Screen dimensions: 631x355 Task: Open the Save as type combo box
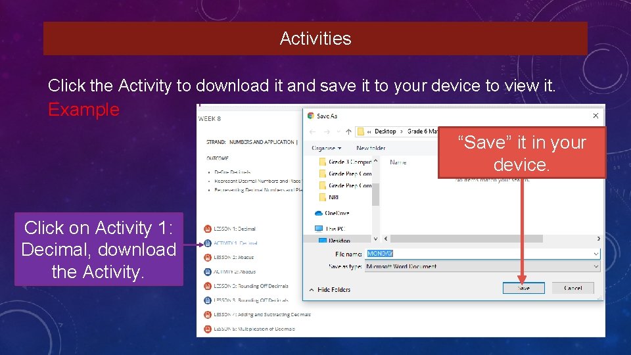(482, 266)
